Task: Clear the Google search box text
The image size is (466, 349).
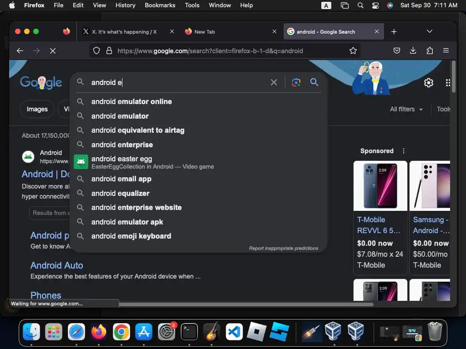Action: [x=274, y=82]
